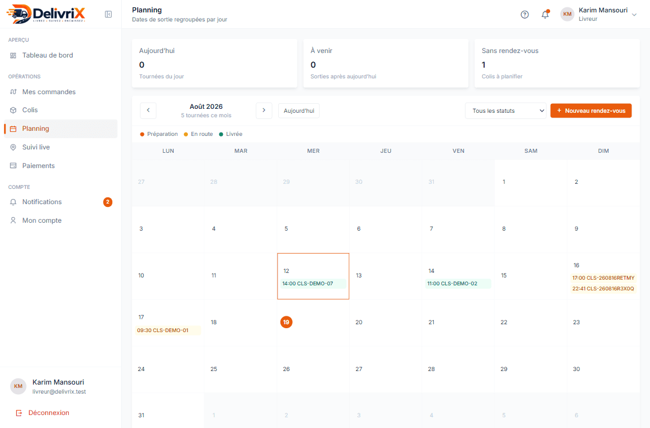This screenshot has height=428, width=650.
Task: Select day 31 in the last August row
Action: point(168,411)
